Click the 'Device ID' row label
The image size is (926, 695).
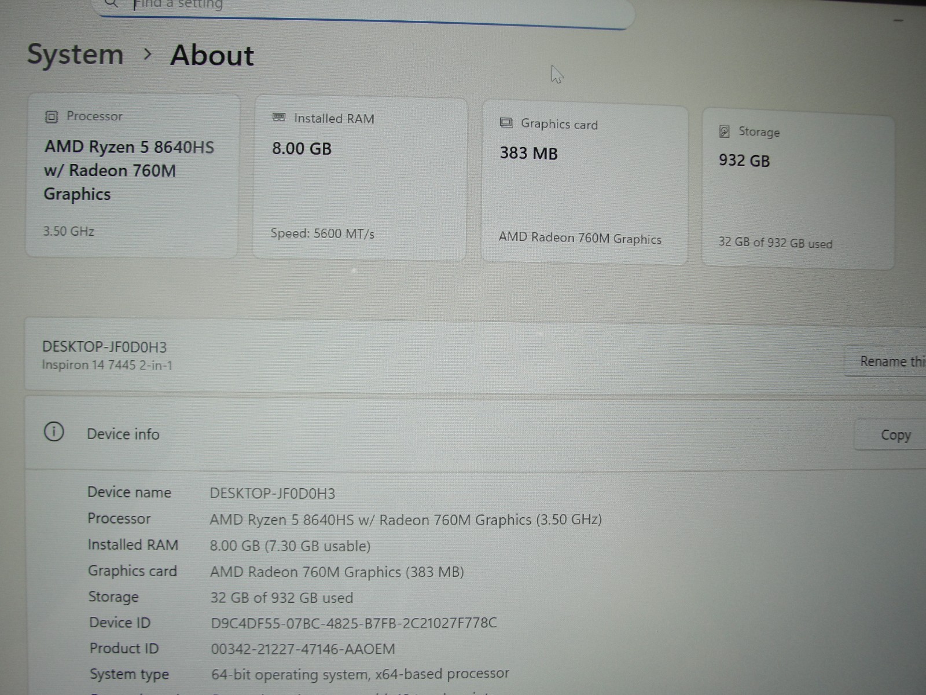120,623
